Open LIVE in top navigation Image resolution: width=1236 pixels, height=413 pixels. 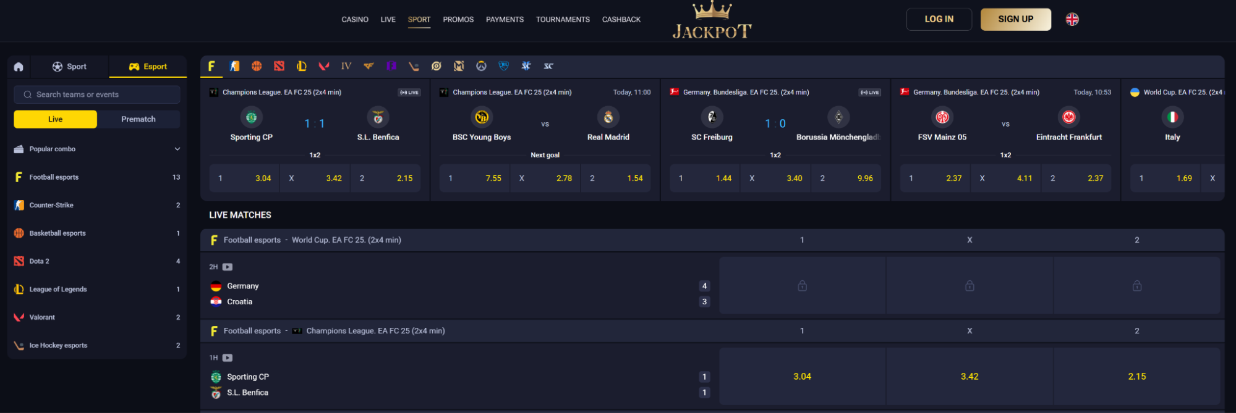click(388, 20)
